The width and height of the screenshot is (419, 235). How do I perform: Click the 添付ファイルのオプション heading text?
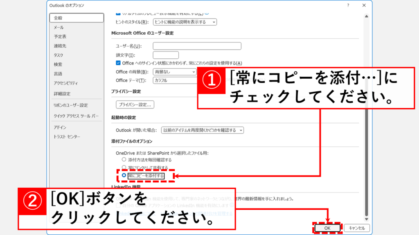pos(132,141)
